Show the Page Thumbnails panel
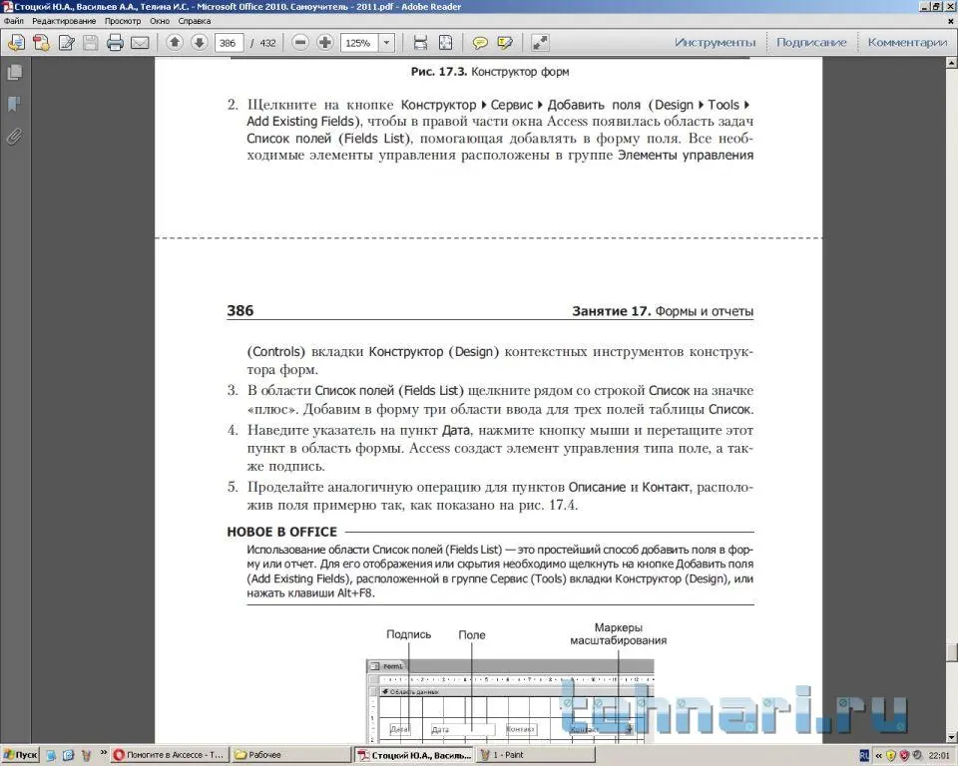Image resolution: width=958 pixels, height=766 pixels. pyautogui.click(x=15, y=73)
